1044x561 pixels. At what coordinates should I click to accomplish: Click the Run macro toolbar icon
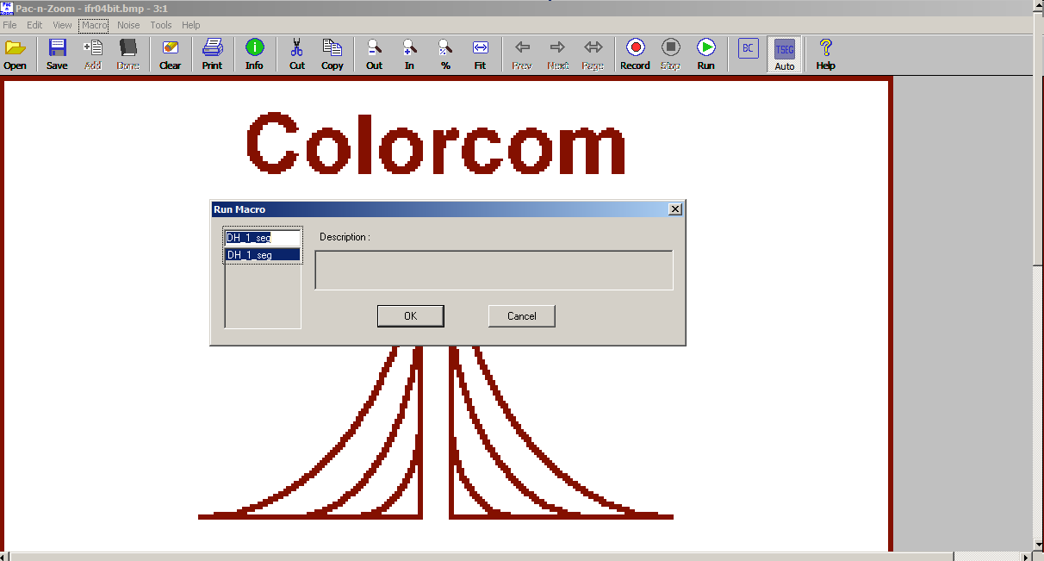pos(706,54)
